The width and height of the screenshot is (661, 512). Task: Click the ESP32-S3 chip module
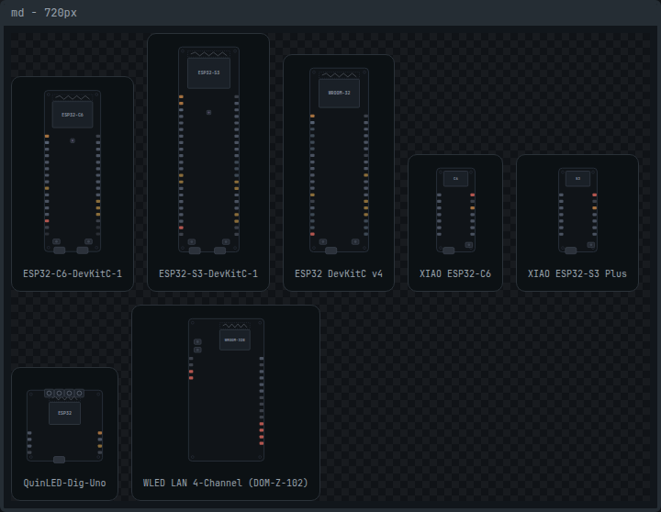208,72
